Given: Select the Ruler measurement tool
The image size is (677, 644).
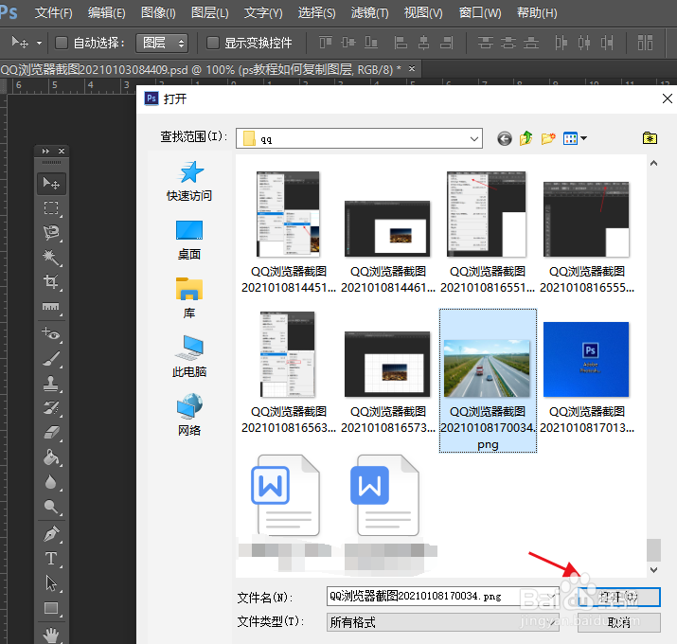Looking at the screenshot, I should click(x=51, y=307).
